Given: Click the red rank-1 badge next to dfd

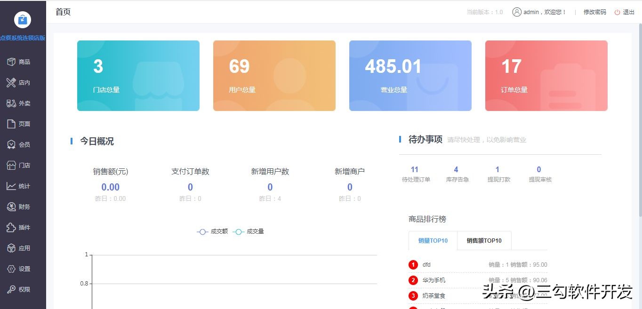Looking at the screenshot, I should point(413,264).
